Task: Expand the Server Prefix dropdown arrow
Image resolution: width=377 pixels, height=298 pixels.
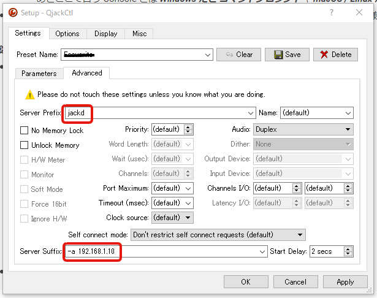Action: pyautogui.click(x=251, y=113)
